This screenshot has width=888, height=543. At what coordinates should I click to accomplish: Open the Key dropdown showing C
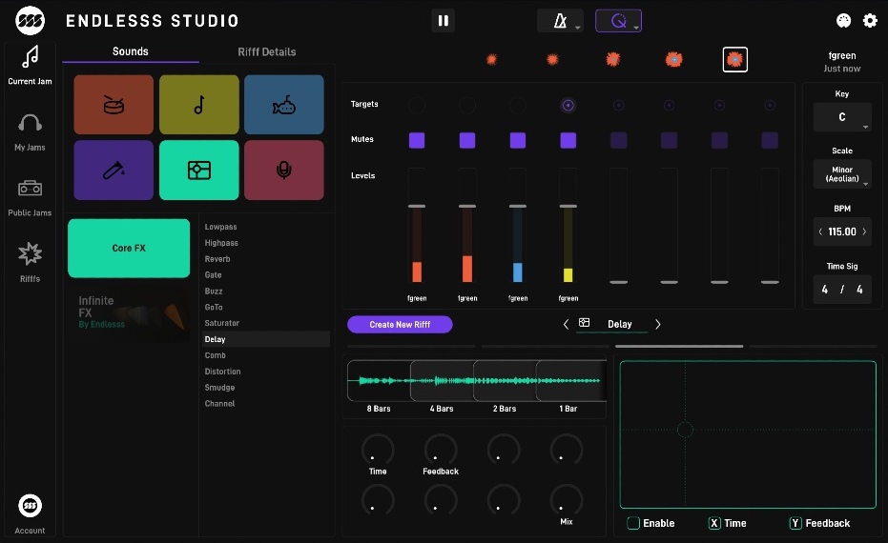pos(842,117)
